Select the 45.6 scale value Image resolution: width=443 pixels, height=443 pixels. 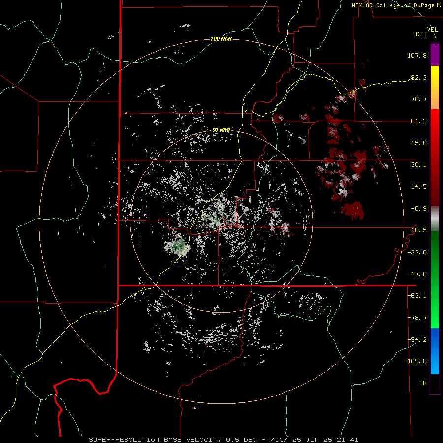tap(419, 143)
